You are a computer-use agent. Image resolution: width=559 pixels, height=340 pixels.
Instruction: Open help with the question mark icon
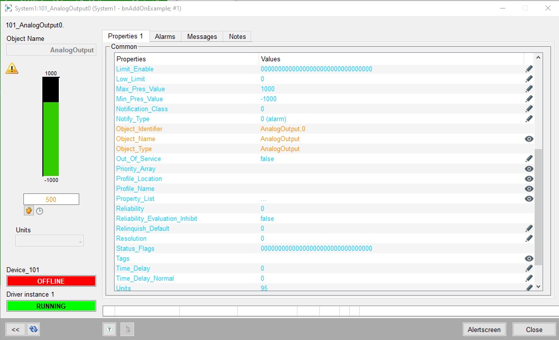[x=110, y=330]
